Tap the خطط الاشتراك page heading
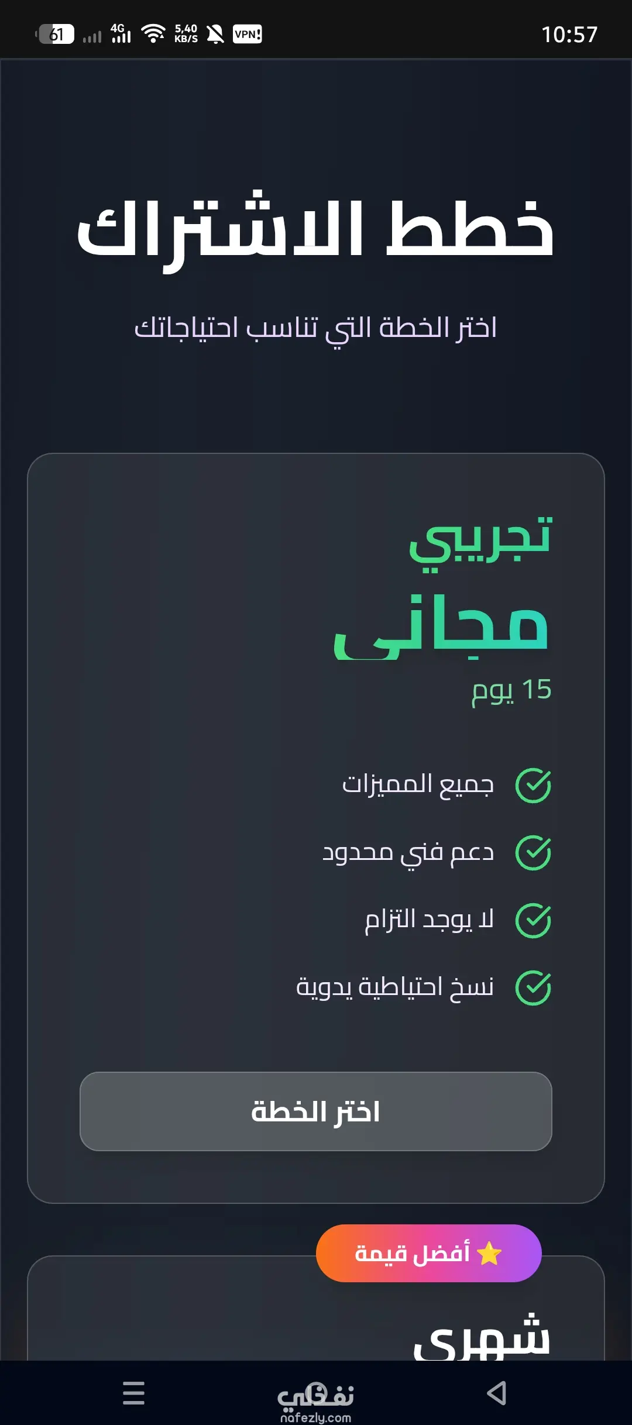The image size is (632, 1425). point(316,229)
